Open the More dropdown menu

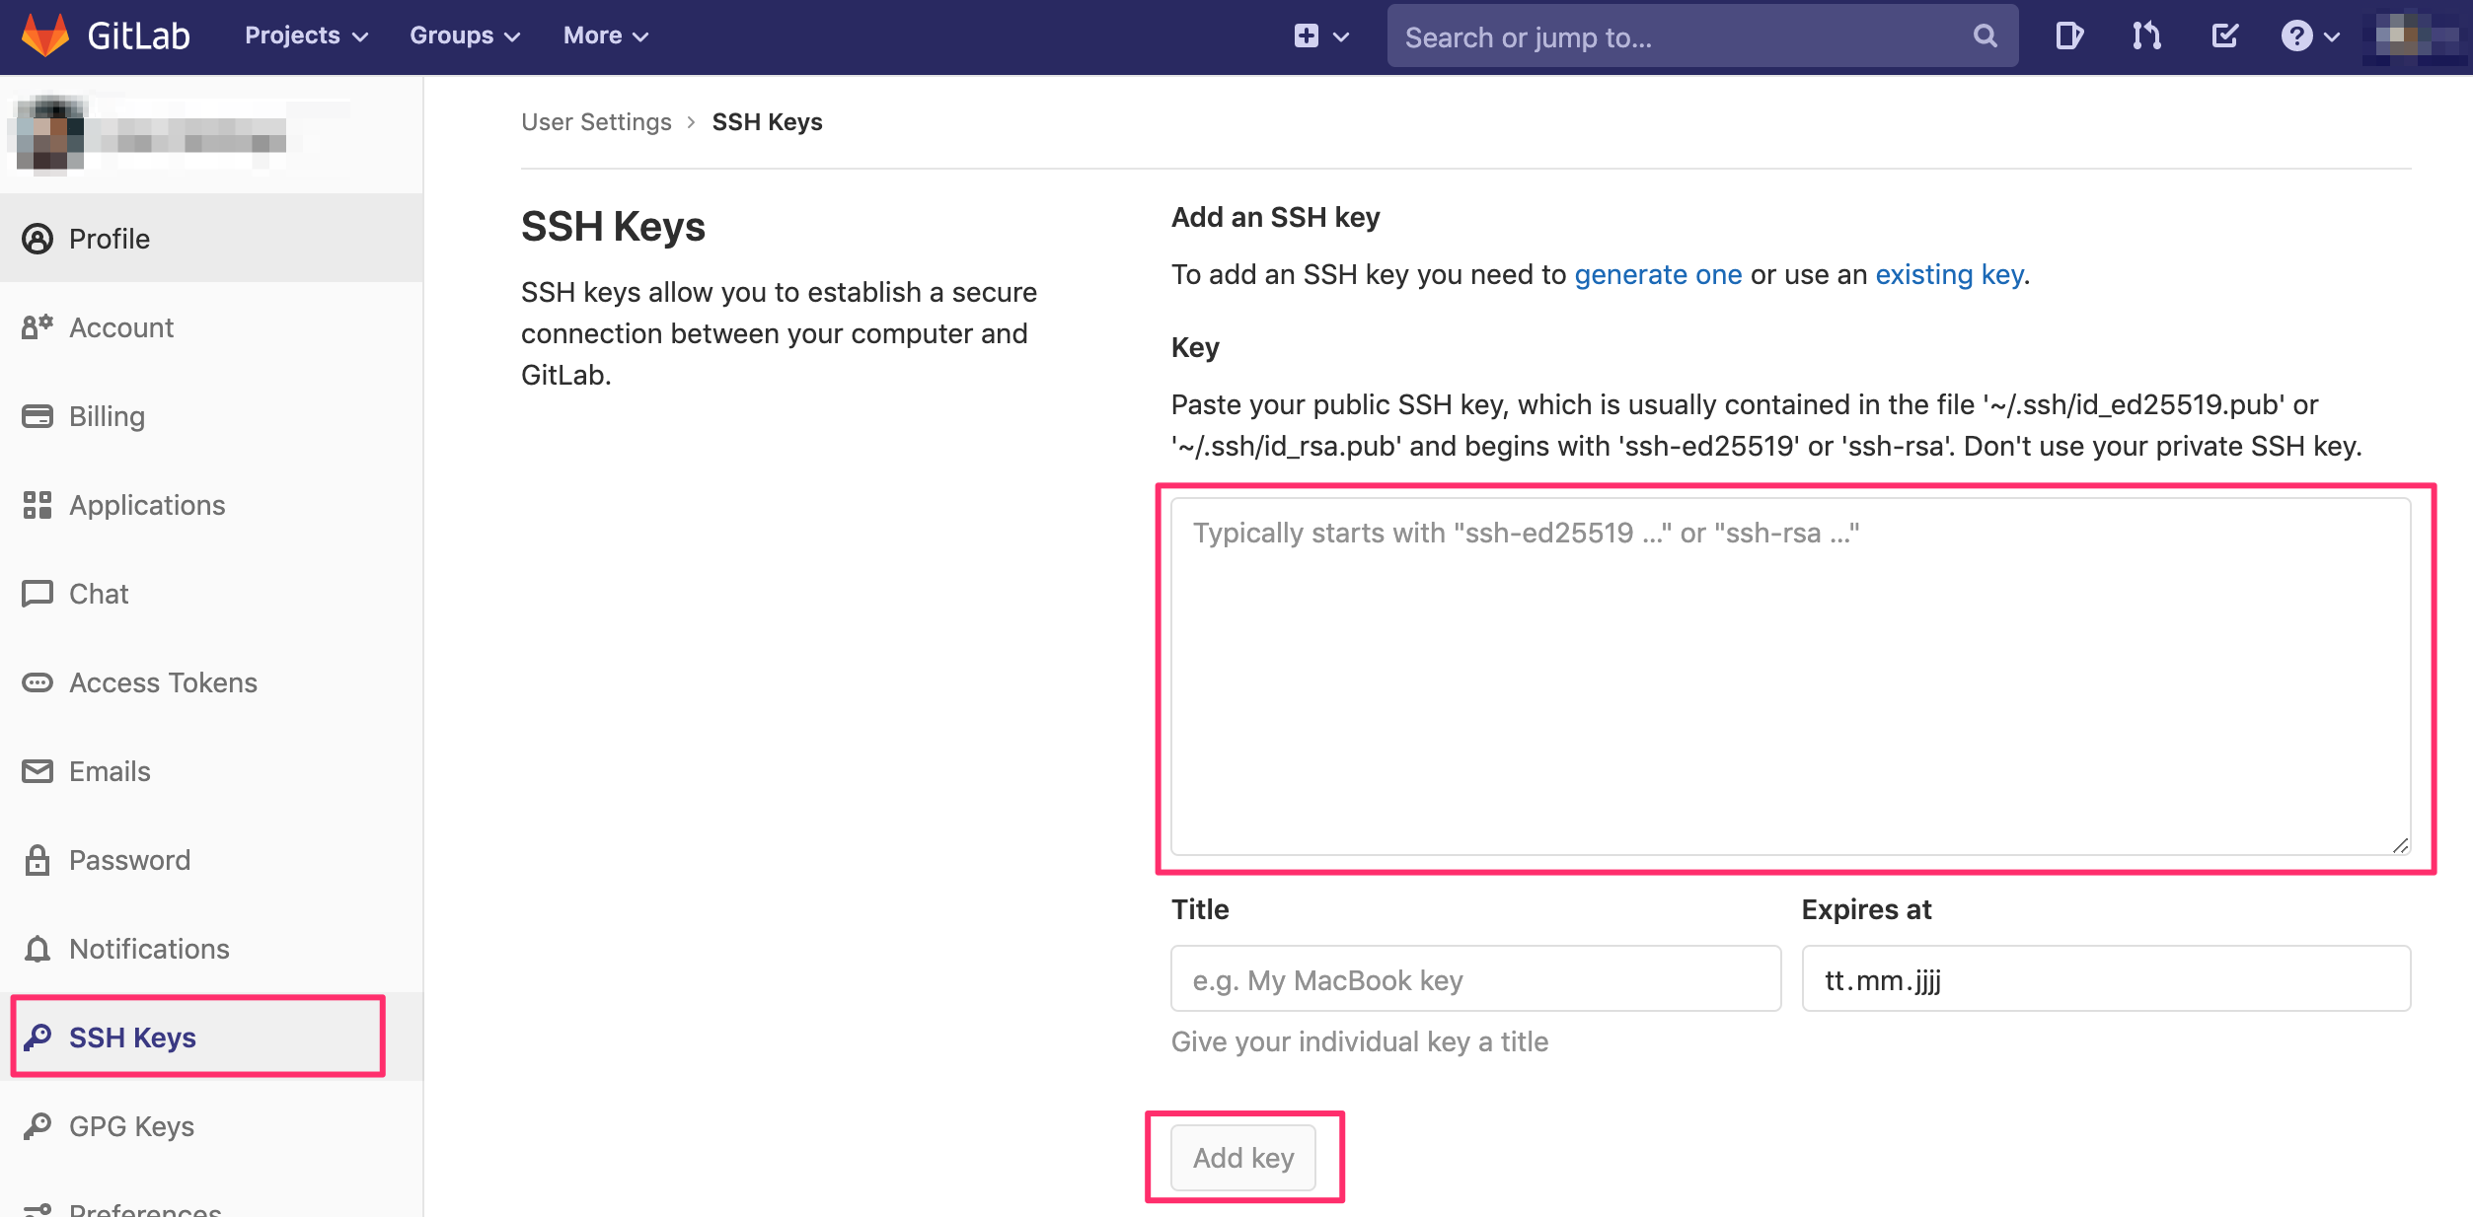click(x=605, y=36)
